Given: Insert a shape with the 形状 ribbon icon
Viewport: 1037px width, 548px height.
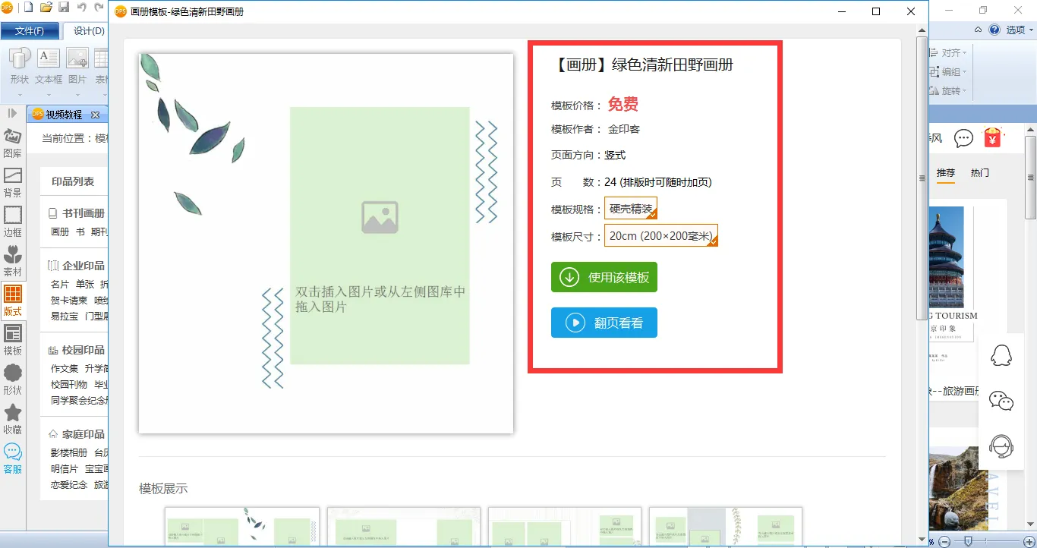Looking at the screenshot, I should point(20,58).
